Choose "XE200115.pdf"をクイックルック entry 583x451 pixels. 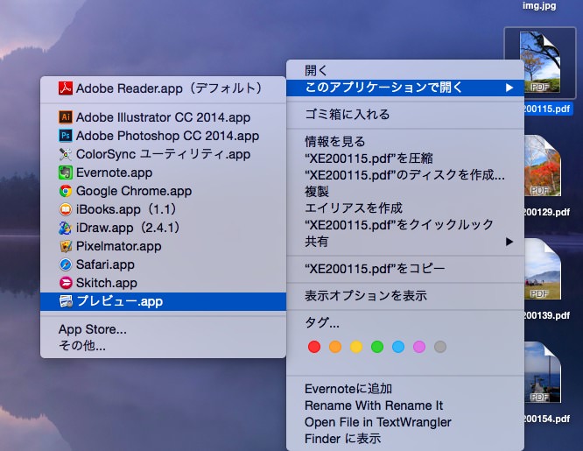click(x=405, y=225)
